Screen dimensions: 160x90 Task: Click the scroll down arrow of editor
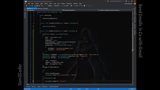click(133, 83)
